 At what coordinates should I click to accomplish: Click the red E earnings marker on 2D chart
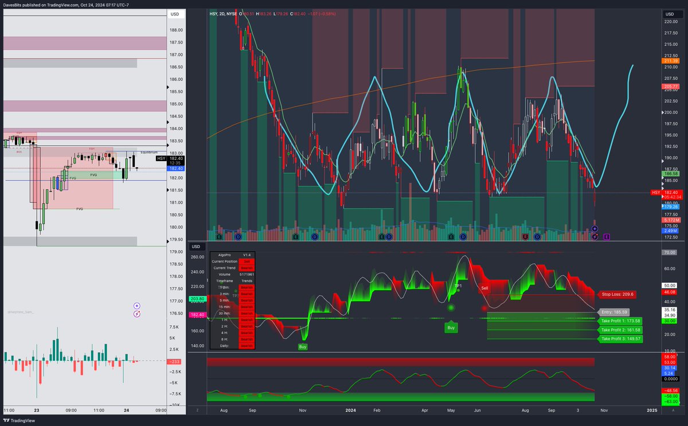525,236
